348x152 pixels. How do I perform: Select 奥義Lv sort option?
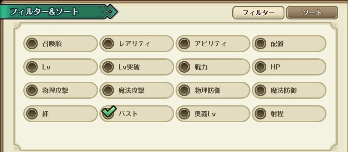(x=213, y=114)
